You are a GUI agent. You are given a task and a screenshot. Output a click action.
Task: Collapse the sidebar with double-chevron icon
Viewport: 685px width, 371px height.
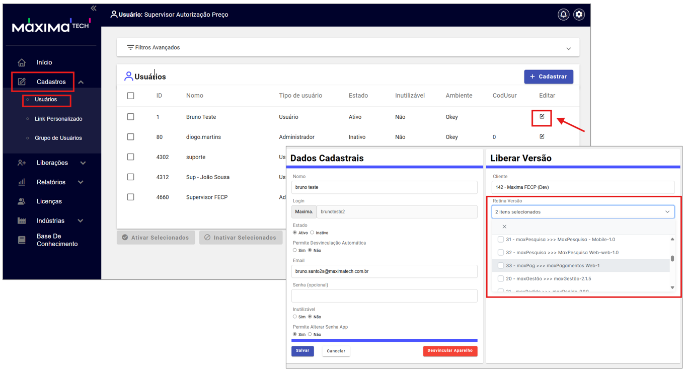[x=94, y=9]
